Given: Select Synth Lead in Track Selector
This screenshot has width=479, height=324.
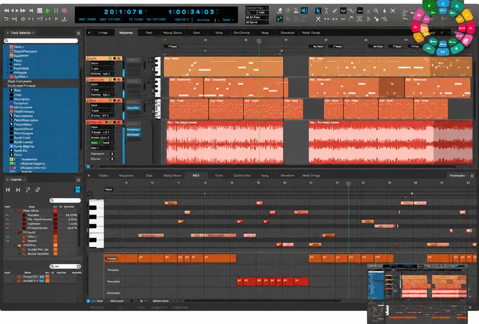Looking at the screenshot, I should 22,137.
